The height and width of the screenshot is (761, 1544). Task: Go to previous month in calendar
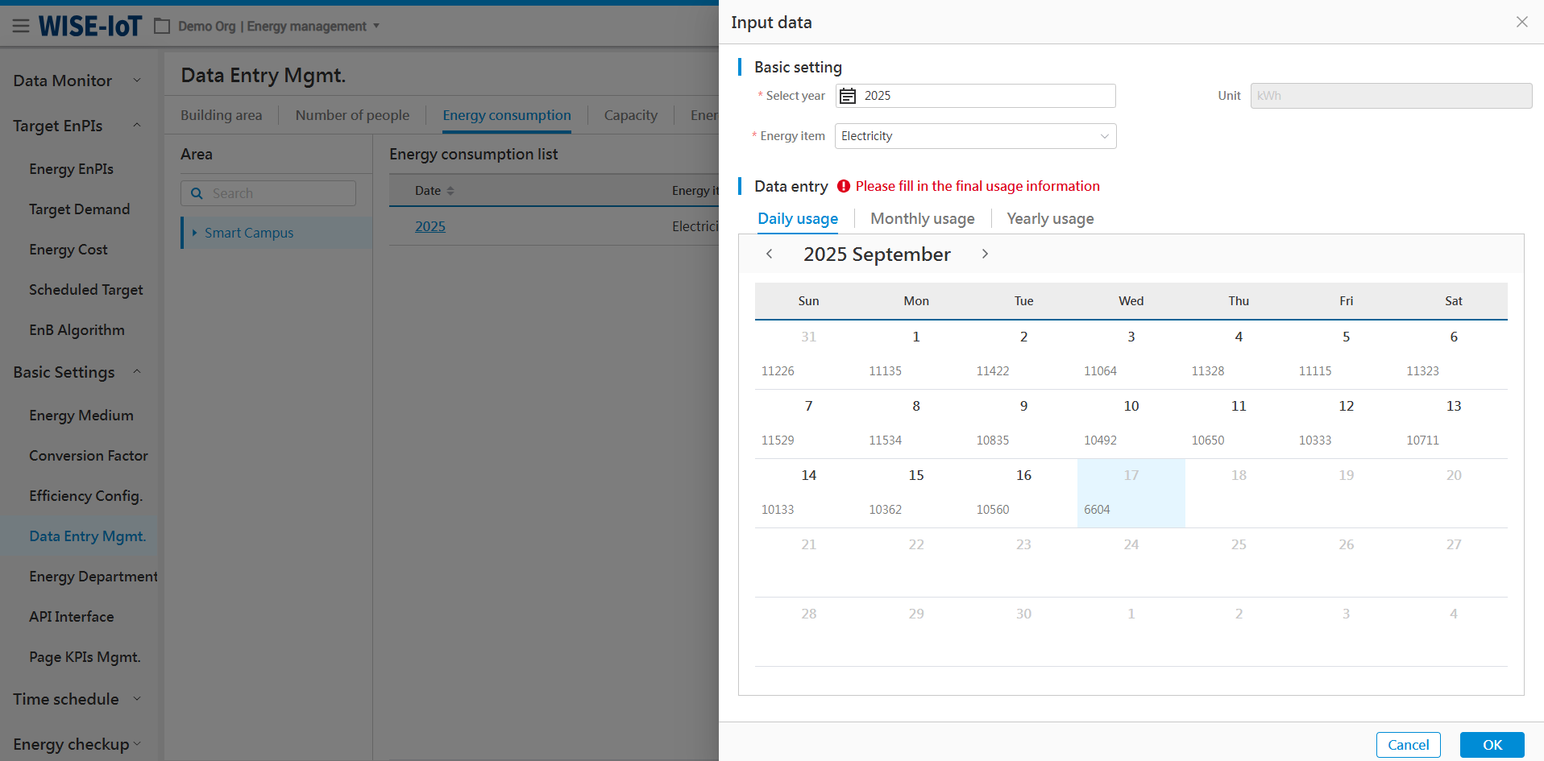pyautogui.click(x=770, y=254)
